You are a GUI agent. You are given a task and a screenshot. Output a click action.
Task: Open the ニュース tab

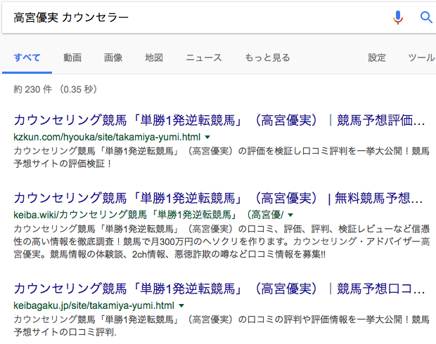click(204, 58)
